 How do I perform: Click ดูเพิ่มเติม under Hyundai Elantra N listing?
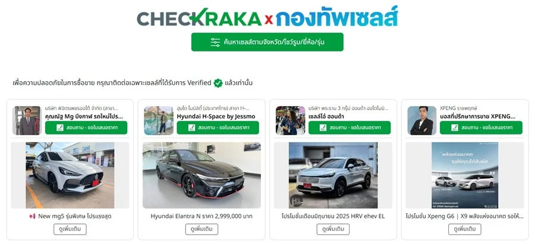(x=202, y=229)
